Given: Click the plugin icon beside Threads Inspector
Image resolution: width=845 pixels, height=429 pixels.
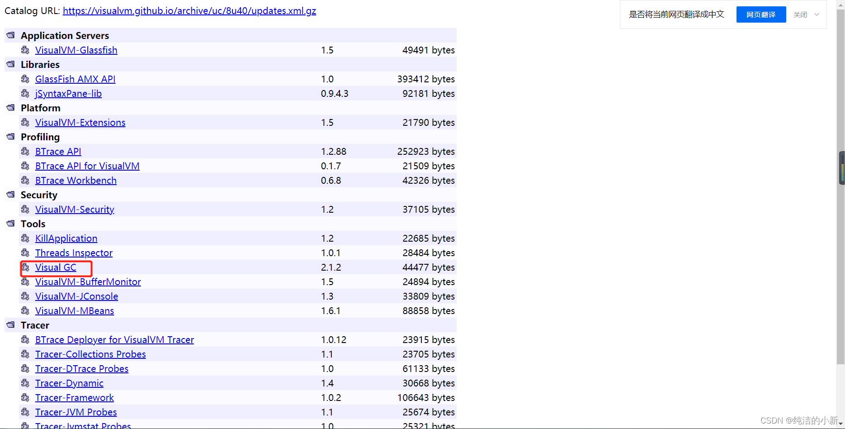Looking at the screenshot, I should 25,253.
